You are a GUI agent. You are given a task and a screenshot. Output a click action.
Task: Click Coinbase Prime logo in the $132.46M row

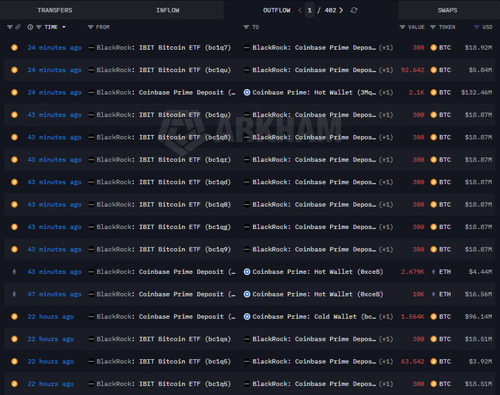247,93
